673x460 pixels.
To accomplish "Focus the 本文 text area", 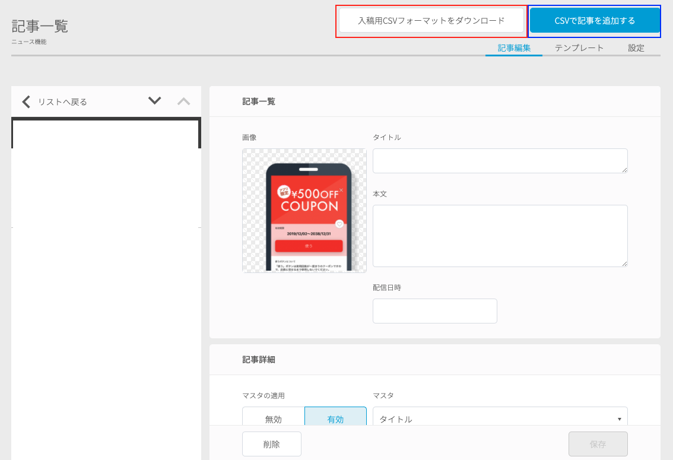I will (x=500, y=236).
